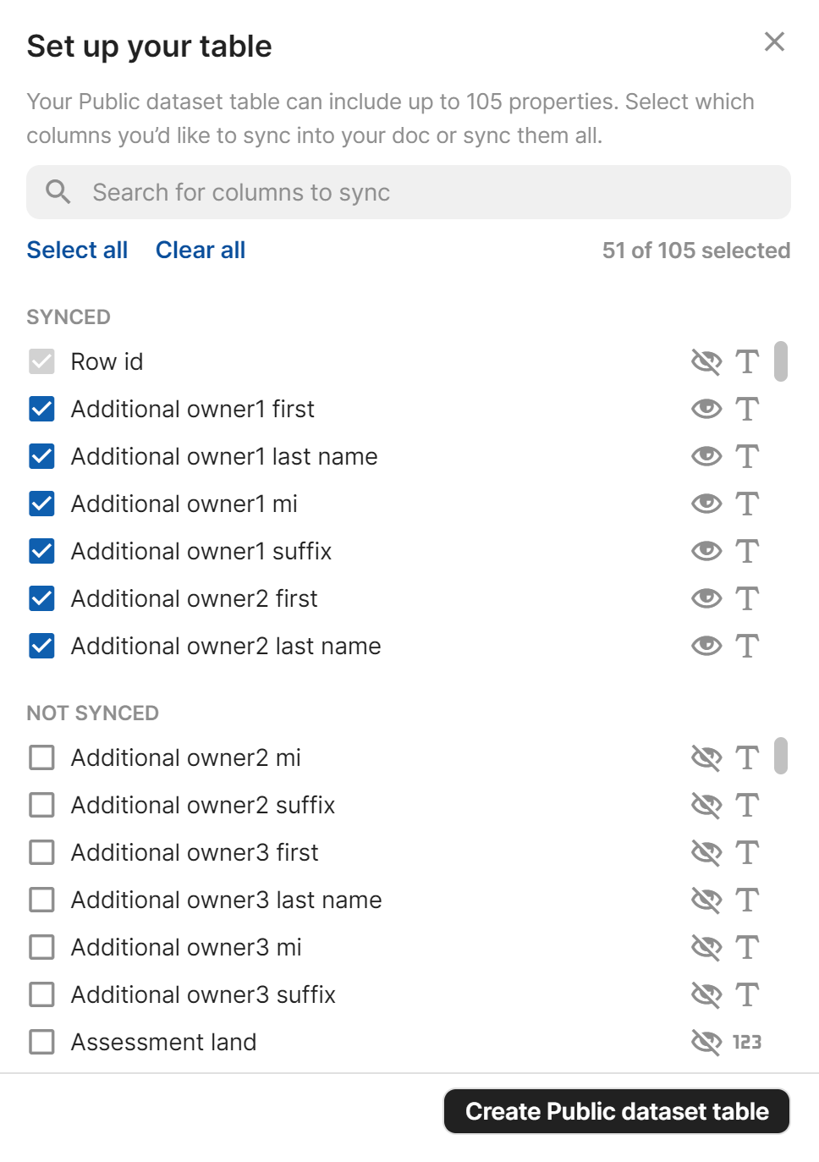
Task: Hide the Additional owner1 first column via eye icon
Action: pyautogui.click(x=706, y=409)
